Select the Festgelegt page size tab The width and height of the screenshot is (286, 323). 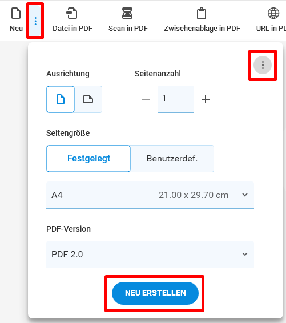pyautogui.click(x=88, y=159)
